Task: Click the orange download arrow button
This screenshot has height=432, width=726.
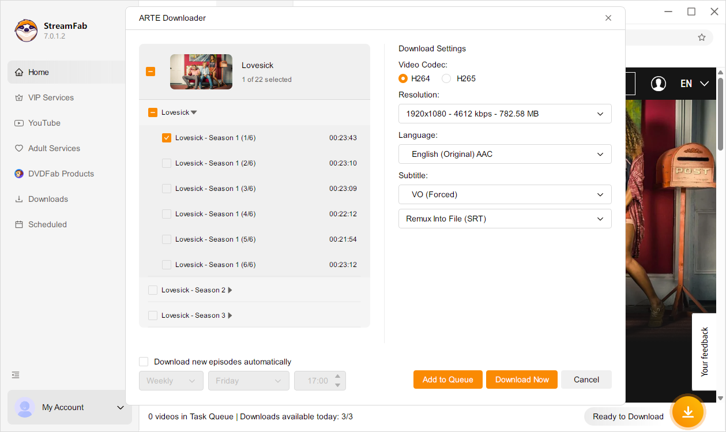Action: coord(687,412)
